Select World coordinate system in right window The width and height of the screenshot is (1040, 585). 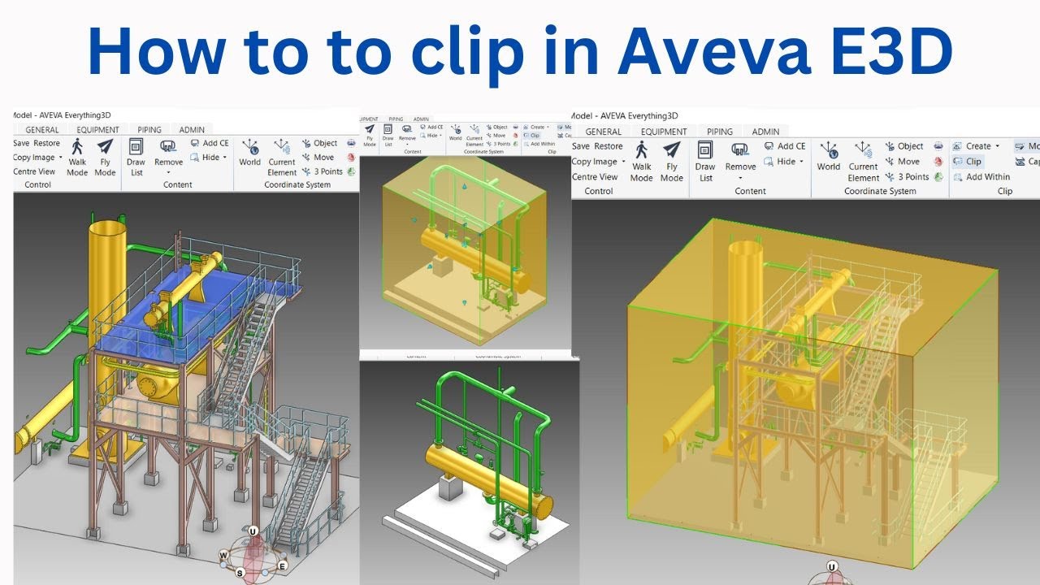(829, 155)
